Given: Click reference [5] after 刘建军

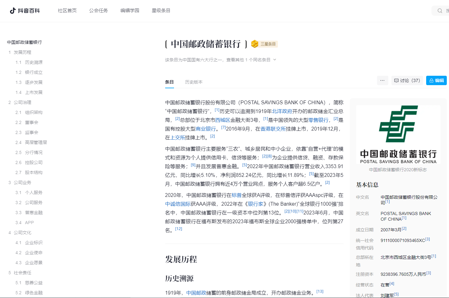Looking at the screenshot, I should click(396, 294).
